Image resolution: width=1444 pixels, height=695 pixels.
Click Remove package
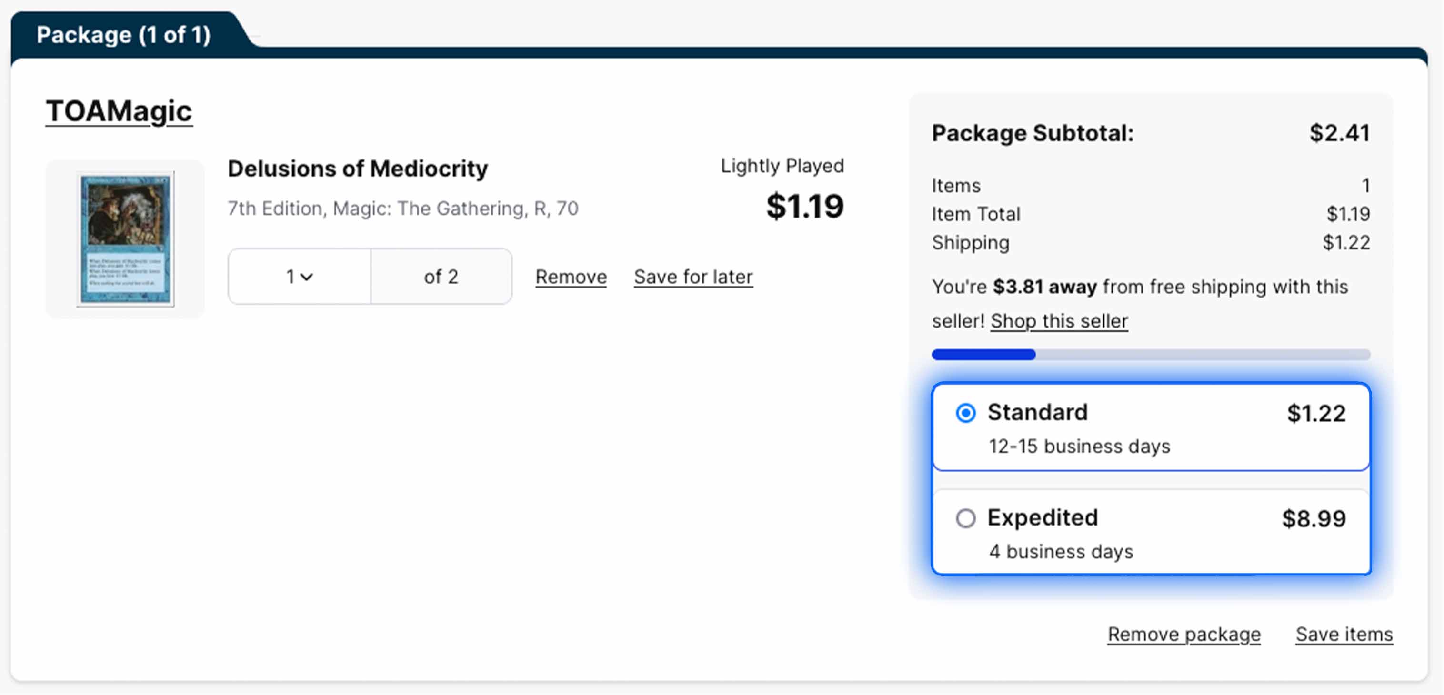pos(1183,634)
